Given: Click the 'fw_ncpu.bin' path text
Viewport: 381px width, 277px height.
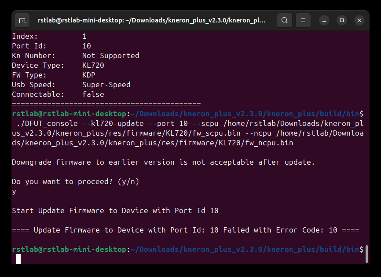Looking at the screenshot, I should [x=269, y=143].
